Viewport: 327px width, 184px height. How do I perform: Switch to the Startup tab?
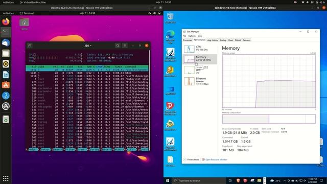coord(223,40)
